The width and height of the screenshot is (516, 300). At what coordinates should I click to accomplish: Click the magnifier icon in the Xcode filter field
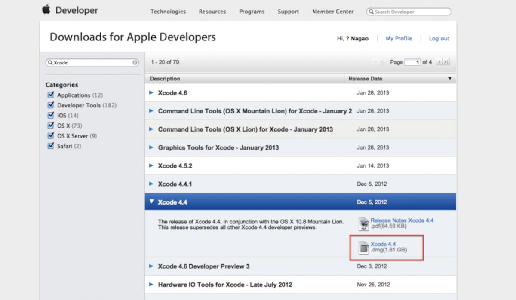[50, 63]
